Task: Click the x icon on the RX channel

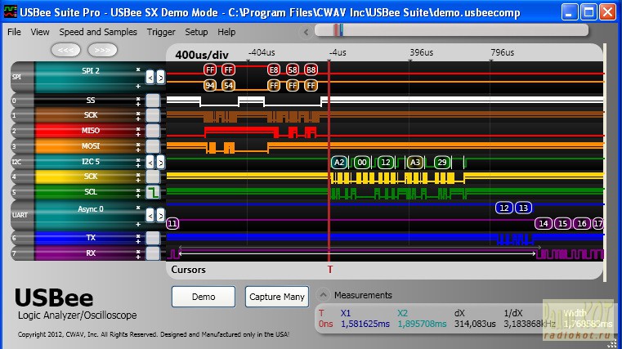Action: tap(138, 252)
